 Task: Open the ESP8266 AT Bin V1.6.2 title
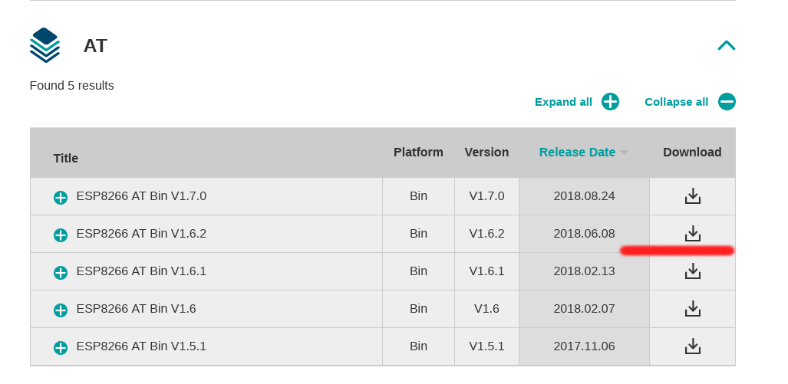pyautogui.click(x=141, y=234)
